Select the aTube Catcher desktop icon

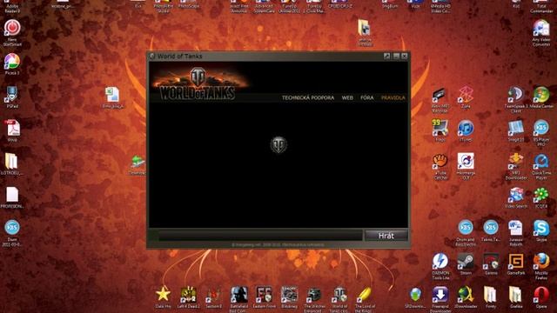coord(440,162)
